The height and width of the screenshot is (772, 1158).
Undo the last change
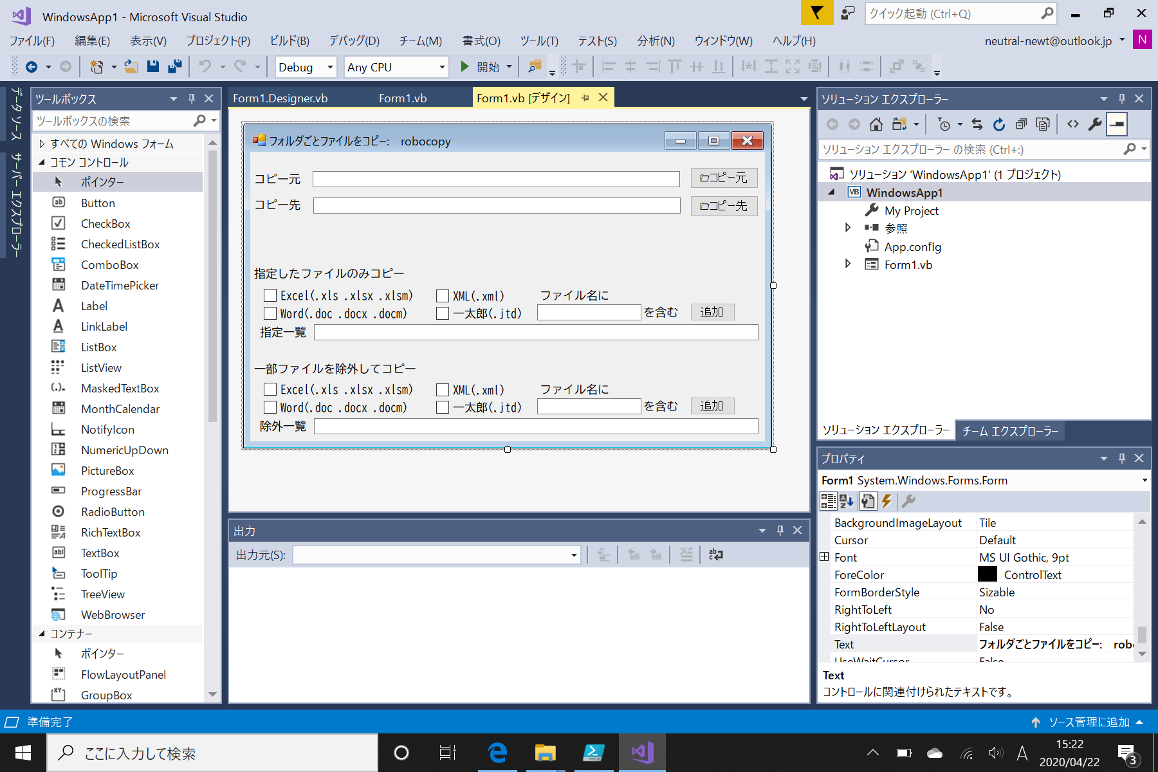pos(204,66)
